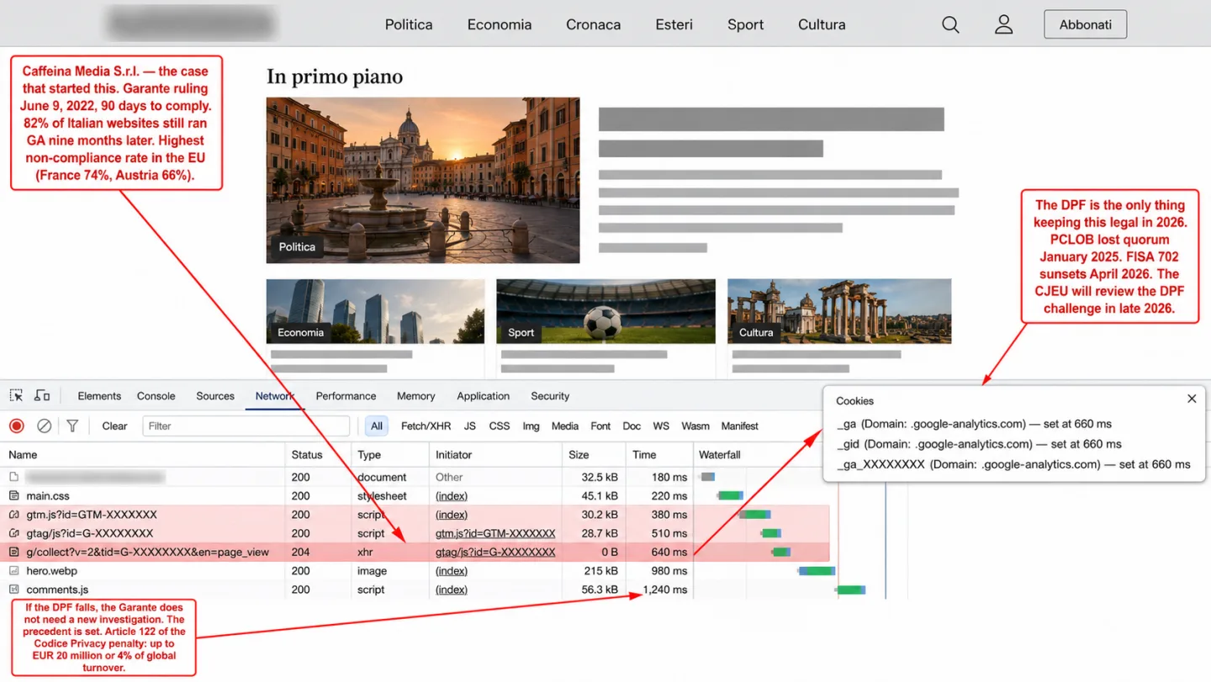Screen dimensions: 1211x682
Task: Sort by the Size column header
Action: [x=579, y=455]
